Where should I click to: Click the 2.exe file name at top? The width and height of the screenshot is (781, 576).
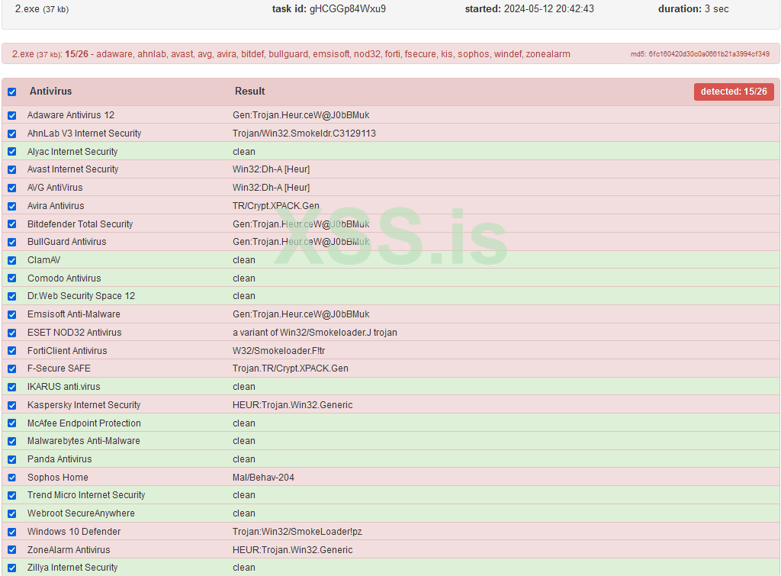point(27,9)
